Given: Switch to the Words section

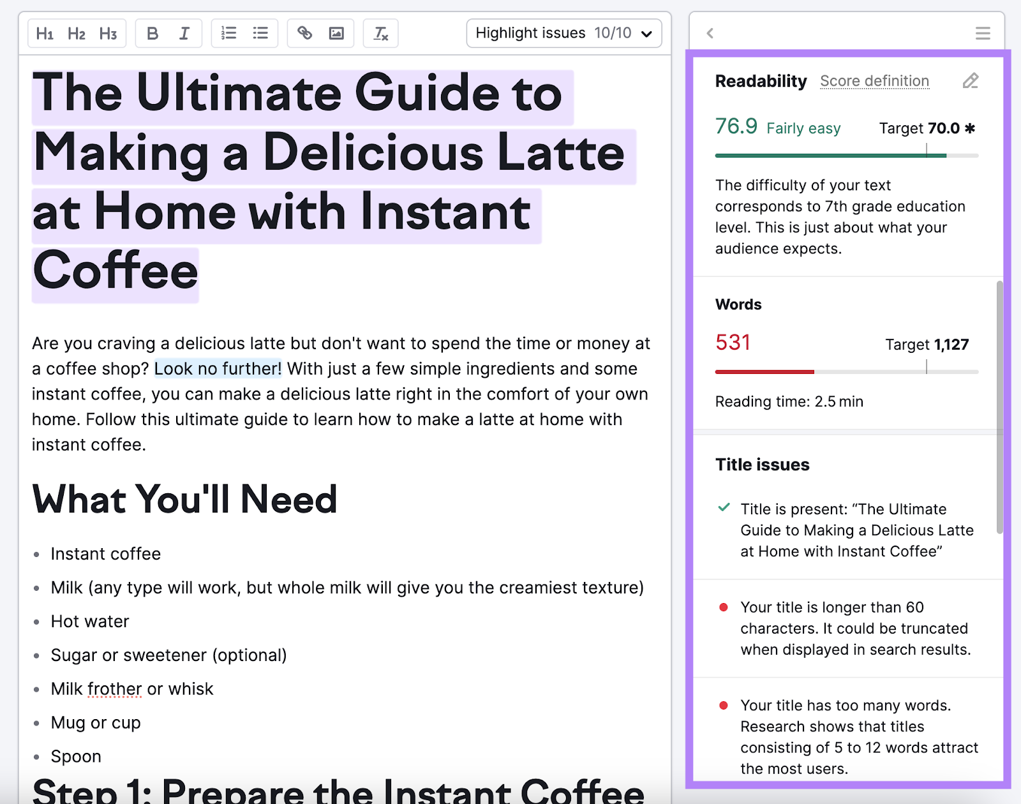Looking at the screenshot, I should [x=738, y=304].
